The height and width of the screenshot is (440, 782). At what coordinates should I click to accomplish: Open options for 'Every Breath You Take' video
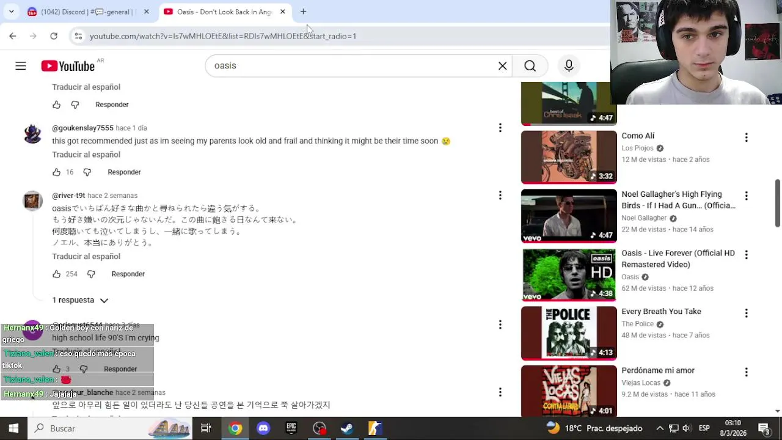[x=746, y=313]
